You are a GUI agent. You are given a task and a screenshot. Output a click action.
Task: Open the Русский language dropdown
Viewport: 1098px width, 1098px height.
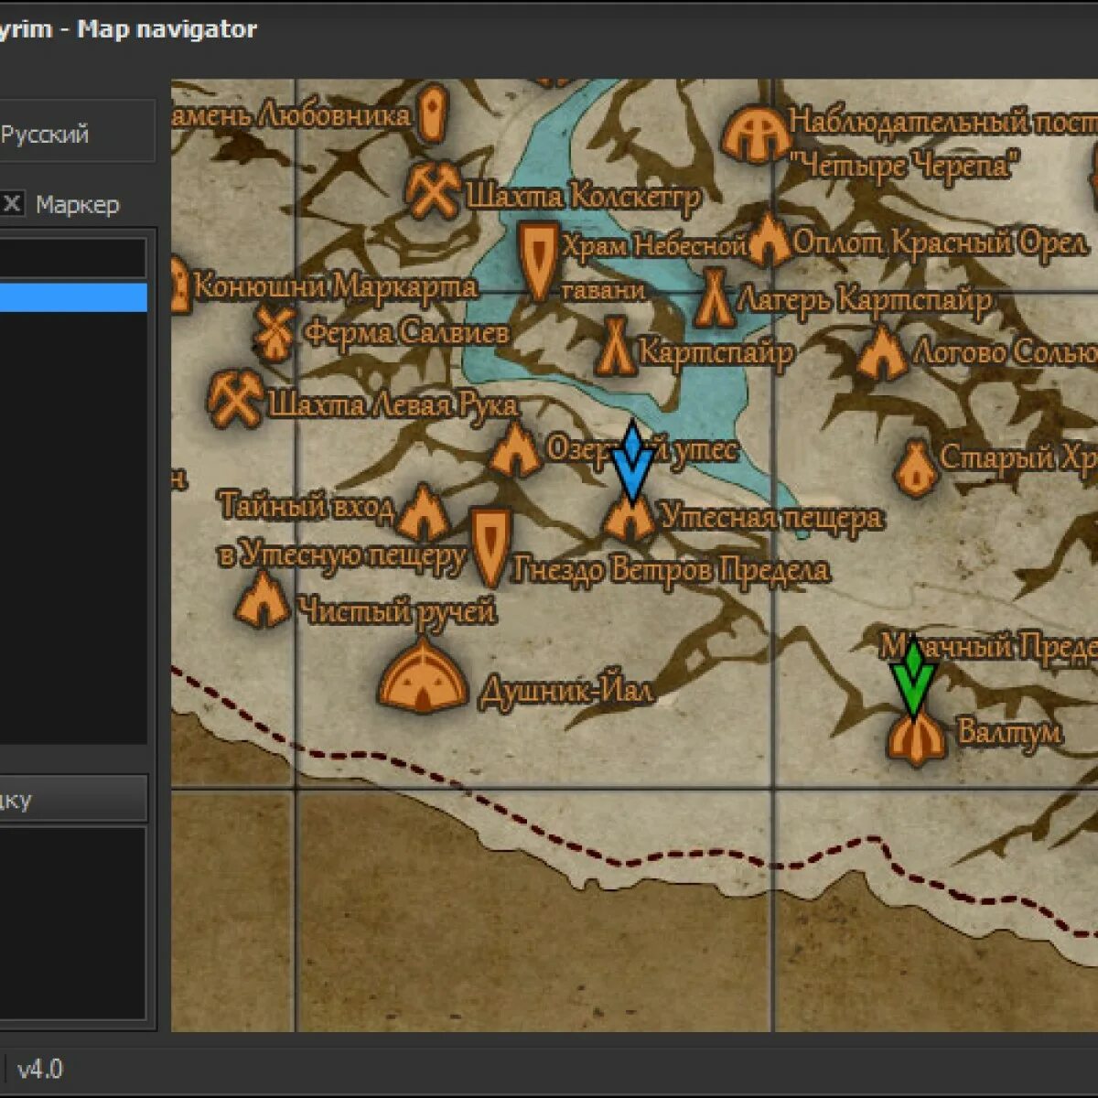coord(76,135)
